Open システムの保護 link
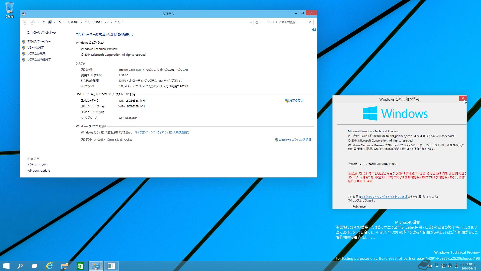The height and width of the screenshot is (271, 481). pos(36,54)
